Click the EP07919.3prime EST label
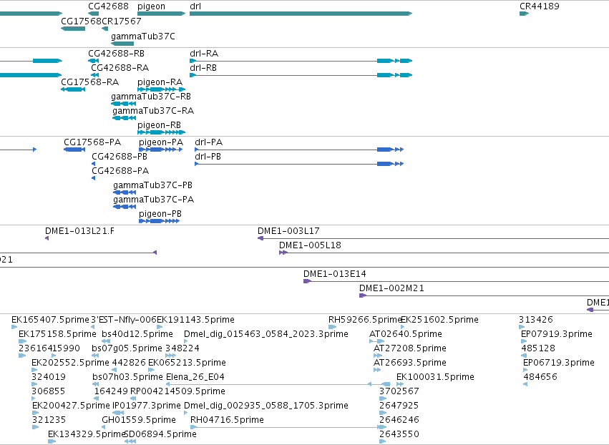 pos(557,334)
